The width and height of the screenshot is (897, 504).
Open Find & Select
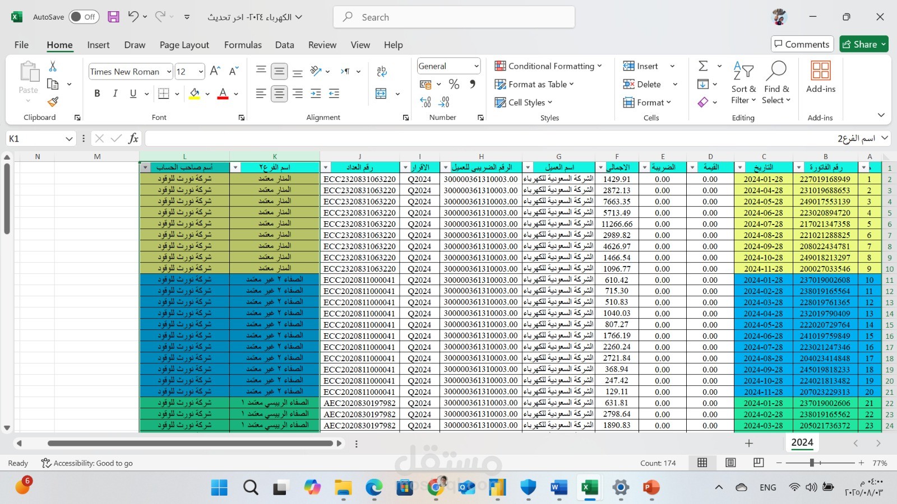pos(776,83)
